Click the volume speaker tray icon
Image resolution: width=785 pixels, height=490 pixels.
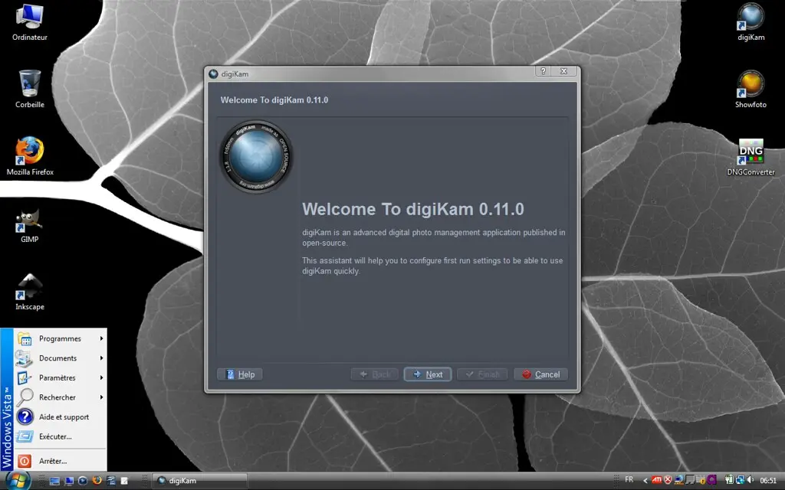click(x=748, y=480)
